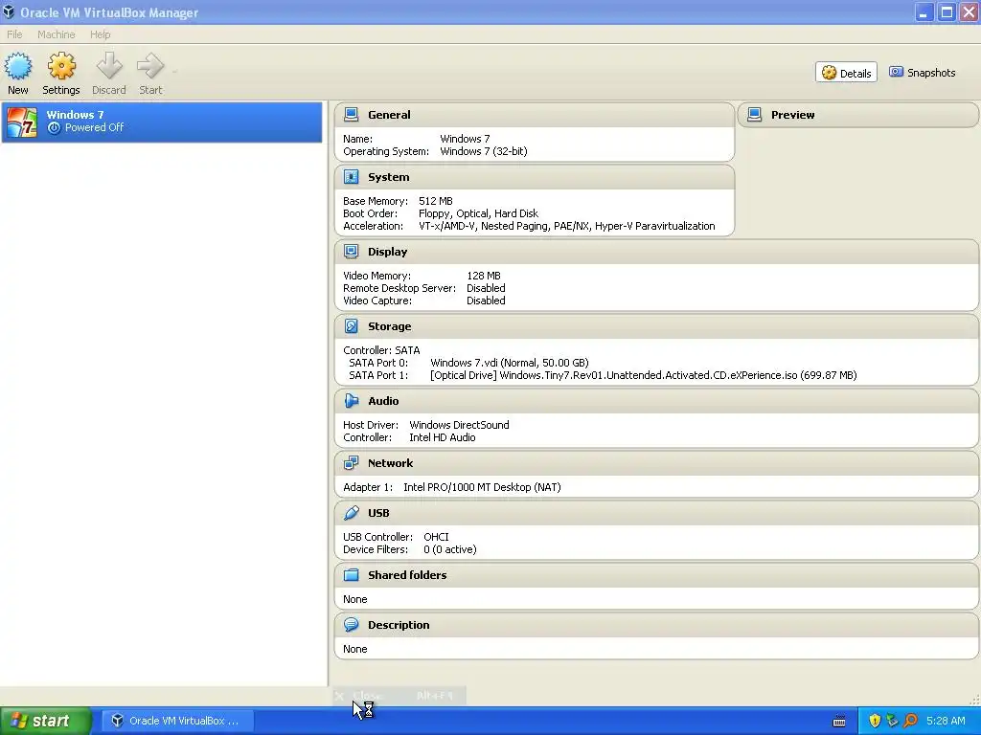Click the Windows 7.vdi storage entry

pyautogui.click(x=510, y=363)
